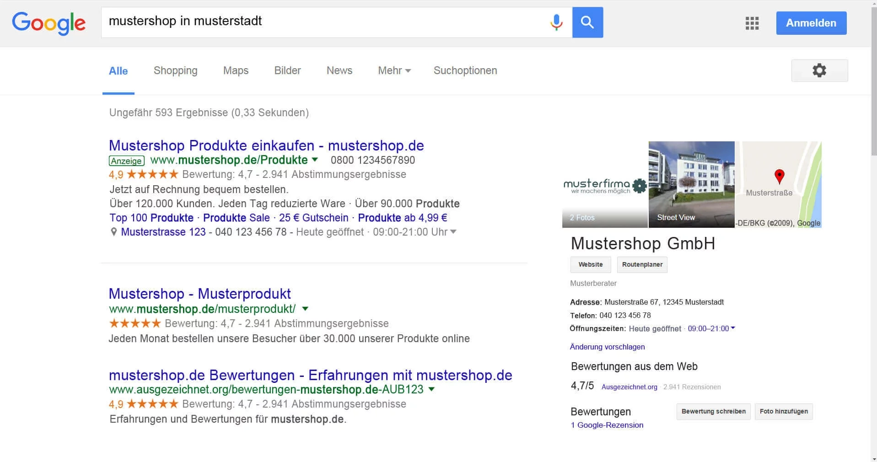Image resolution: width=877 pixels, height=462 pixels.
Task: Click the red map pin on Musterstraße
Action: point(779,176)
